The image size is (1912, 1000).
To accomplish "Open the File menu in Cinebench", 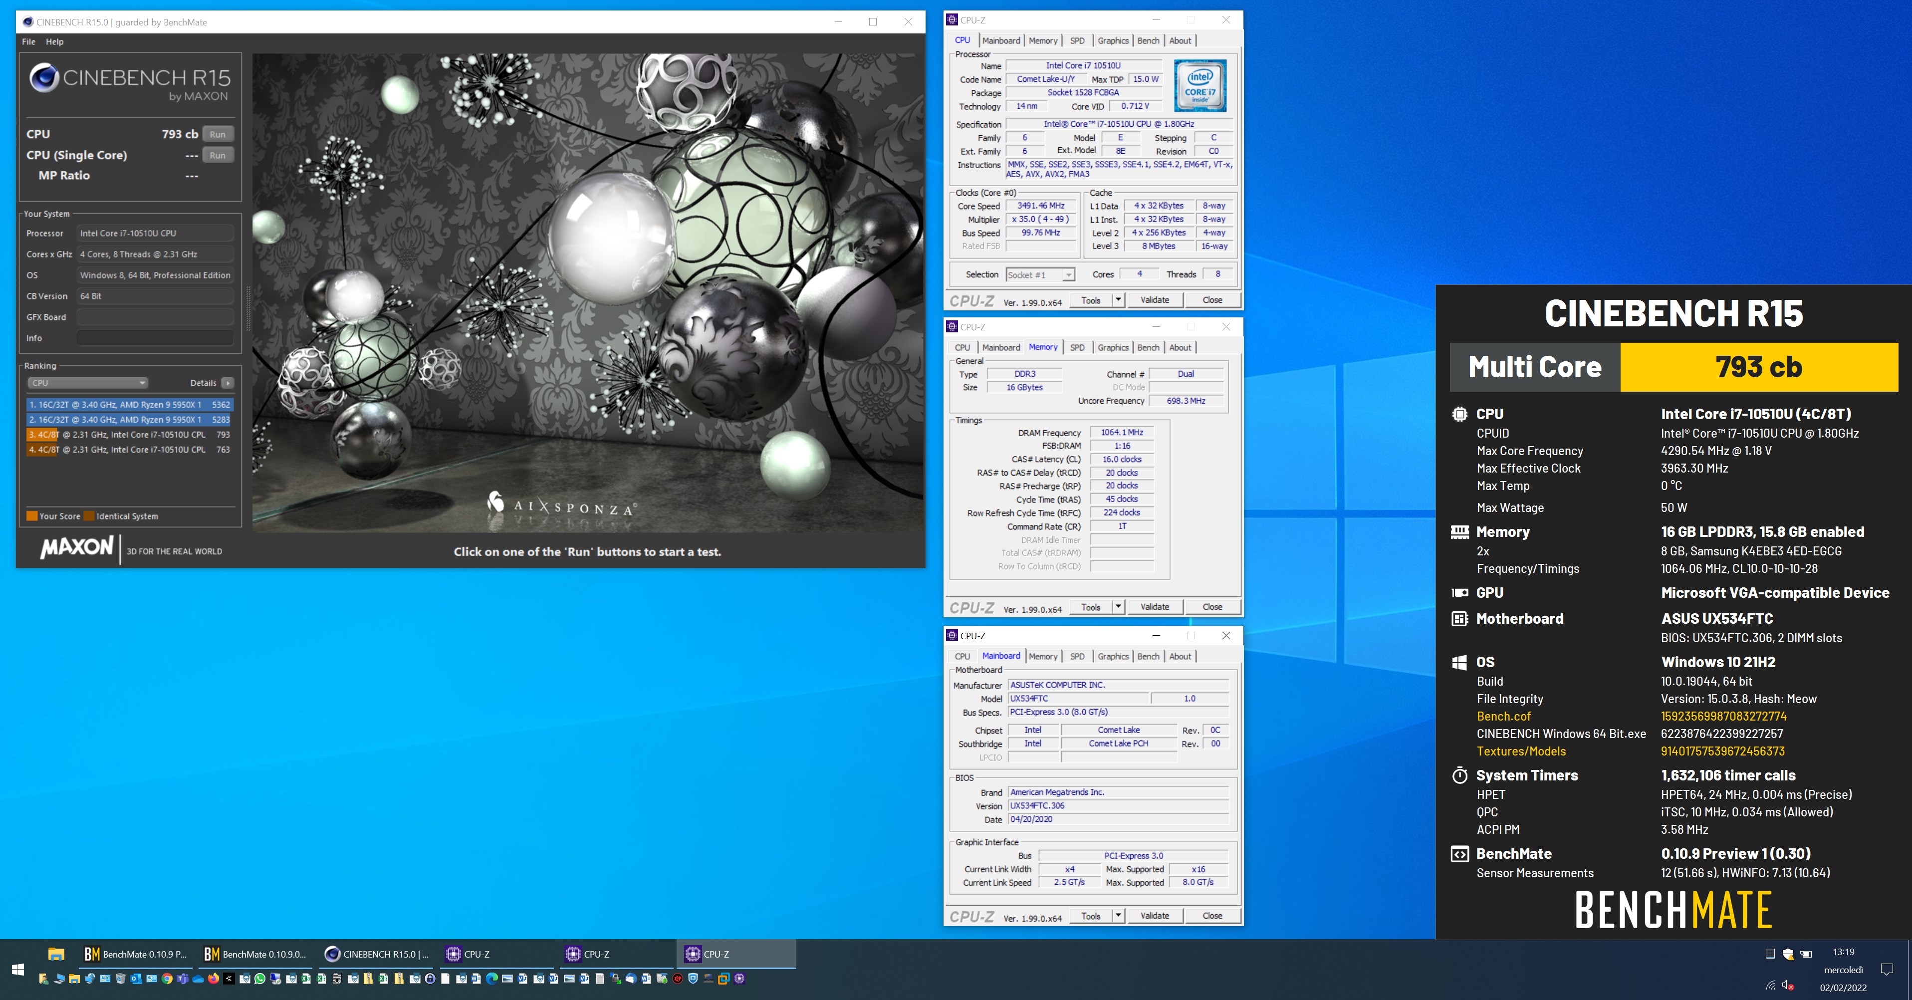I will (28, 41).
